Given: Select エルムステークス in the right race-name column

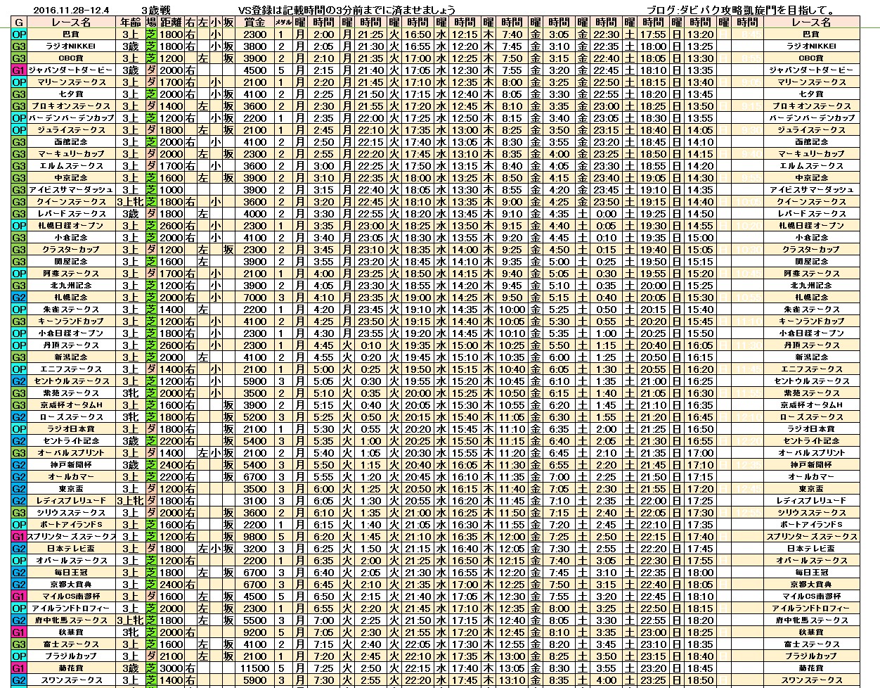Looking at the screenshot, I should [x=811, y=166].
